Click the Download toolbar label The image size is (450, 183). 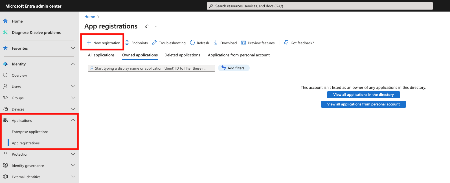[x=229, y=43]
